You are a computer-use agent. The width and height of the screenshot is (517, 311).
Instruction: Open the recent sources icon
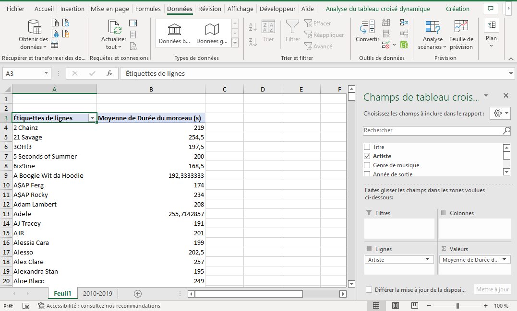pos(66,23)
